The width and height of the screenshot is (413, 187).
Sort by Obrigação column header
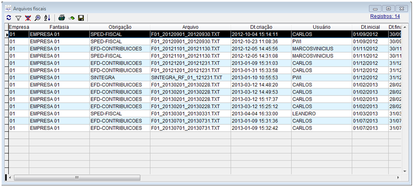[120, 27]
